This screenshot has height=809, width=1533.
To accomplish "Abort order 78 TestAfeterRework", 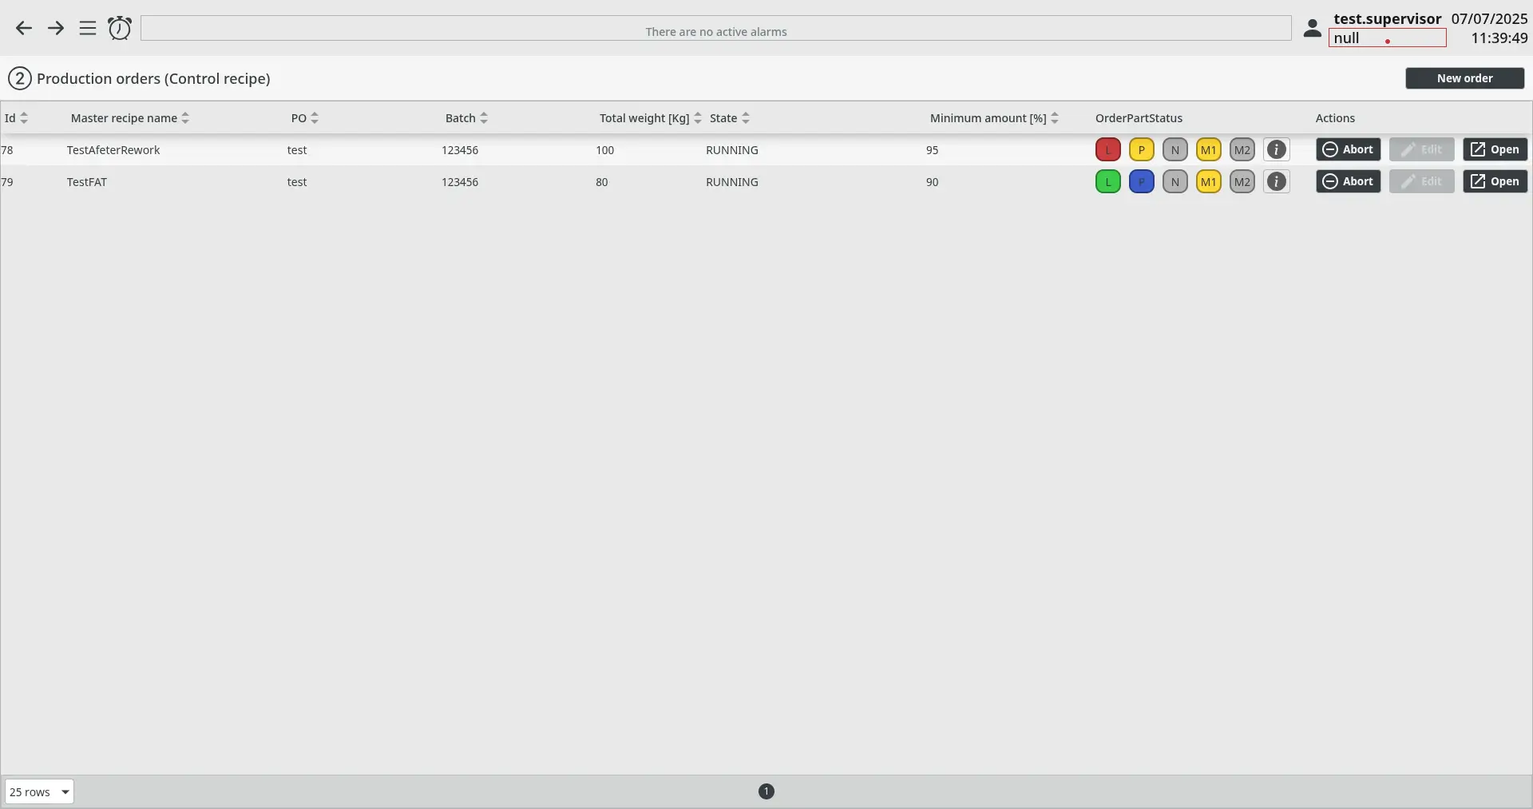I will [1349, 150].
